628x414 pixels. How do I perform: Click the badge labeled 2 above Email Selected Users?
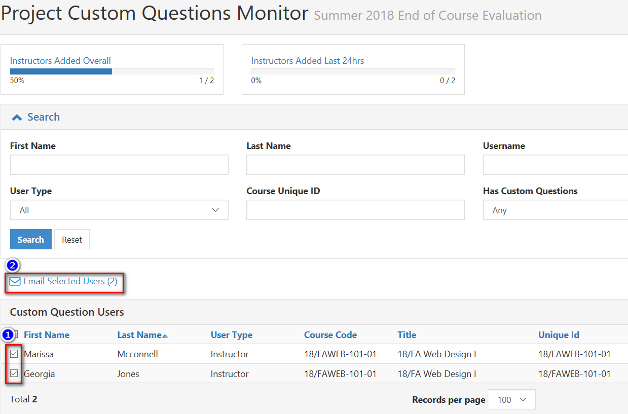[x=12, y=265]
